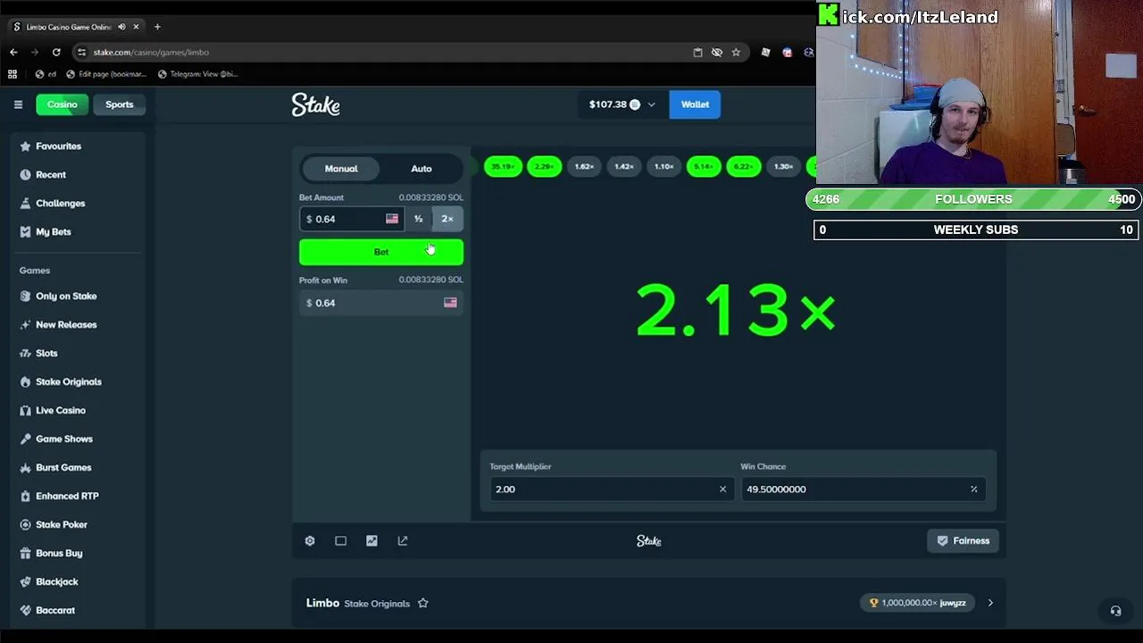Image resolution: width=1143 pixels, height=643 pixels.
Task: Reload the page in the browser
Action: coord(56,52)
